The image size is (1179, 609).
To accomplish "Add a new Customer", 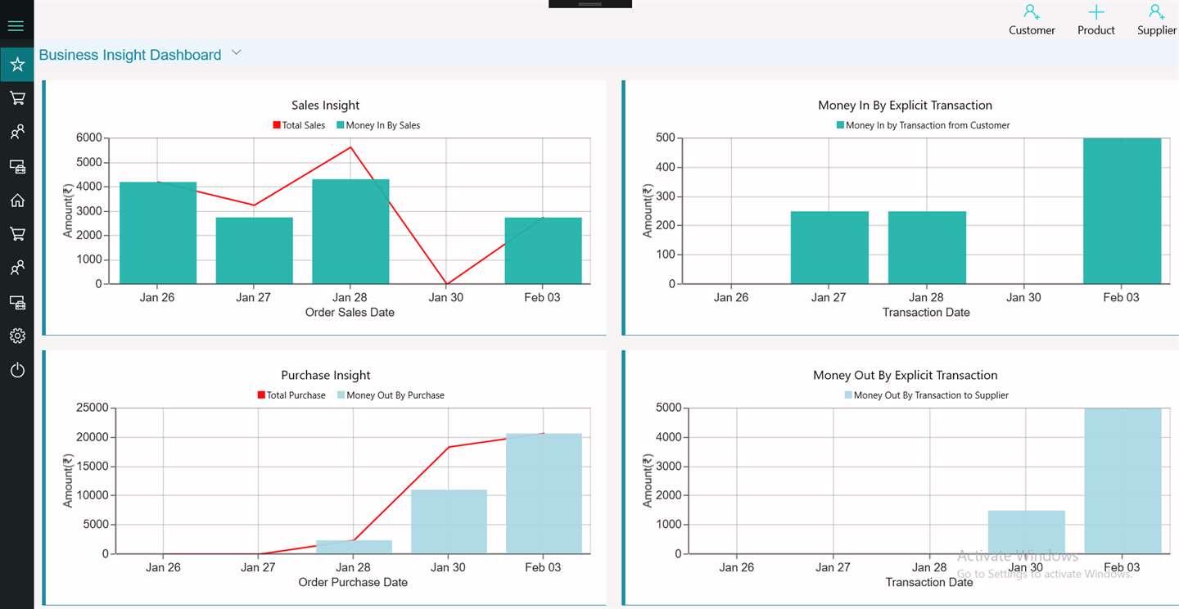I will pyautogui.click(x=1032, y=20).
